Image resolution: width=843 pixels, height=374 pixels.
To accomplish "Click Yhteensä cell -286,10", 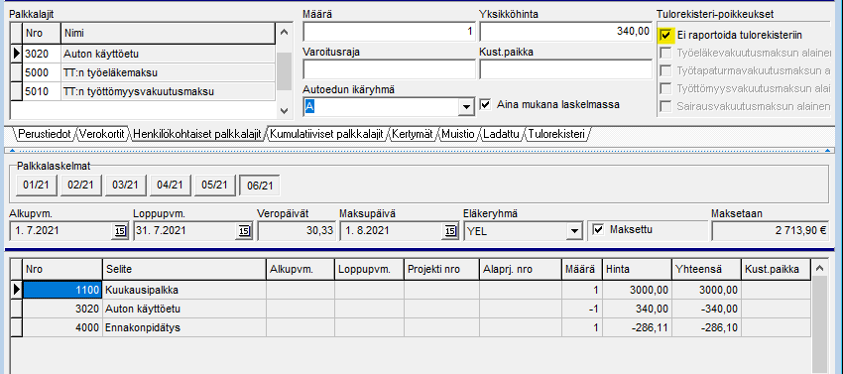I will click(706, 327).
